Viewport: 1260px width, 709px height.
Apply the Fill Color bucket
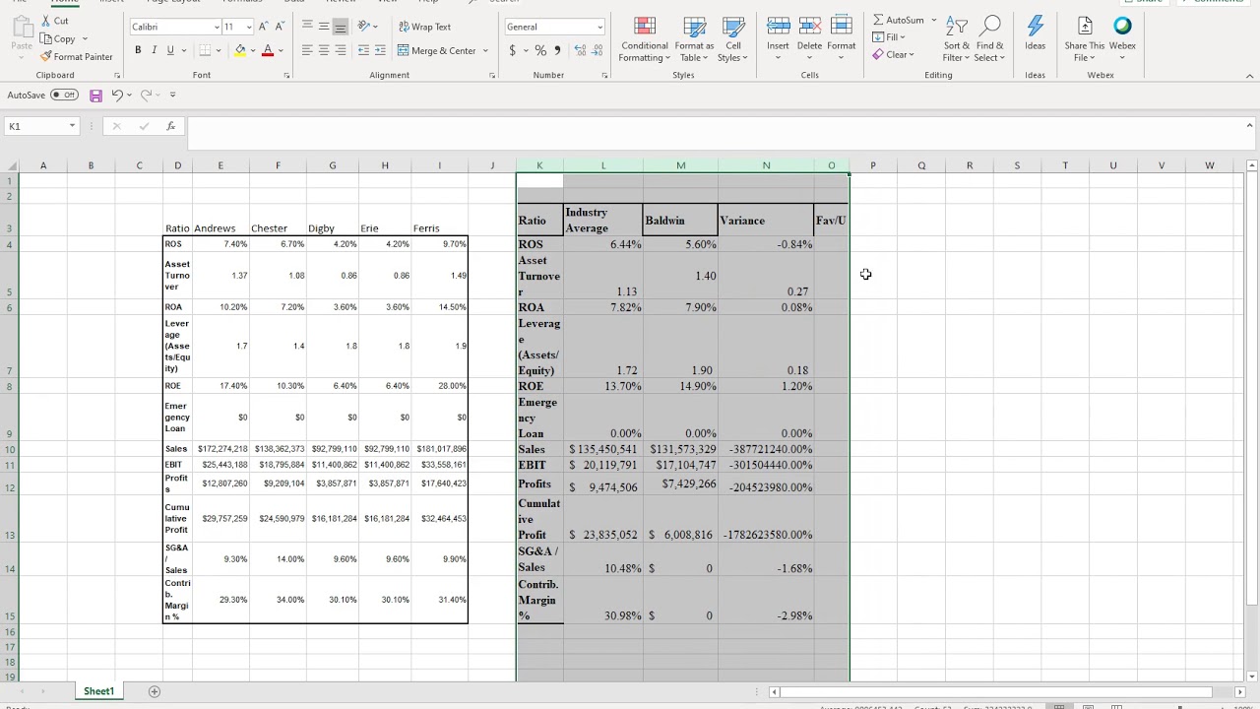[240, 50]
